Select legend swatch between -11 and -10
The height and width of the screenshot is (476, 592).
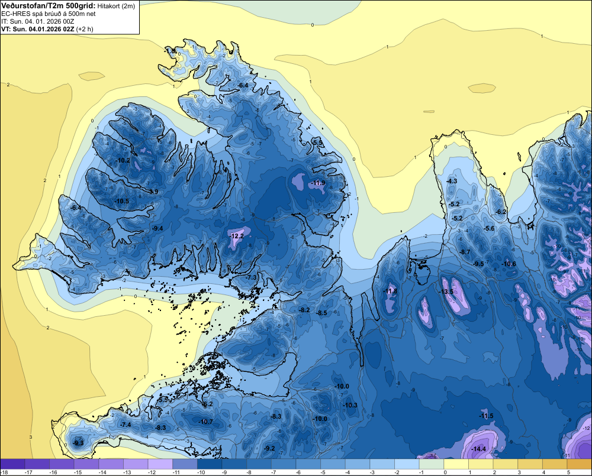185,464
